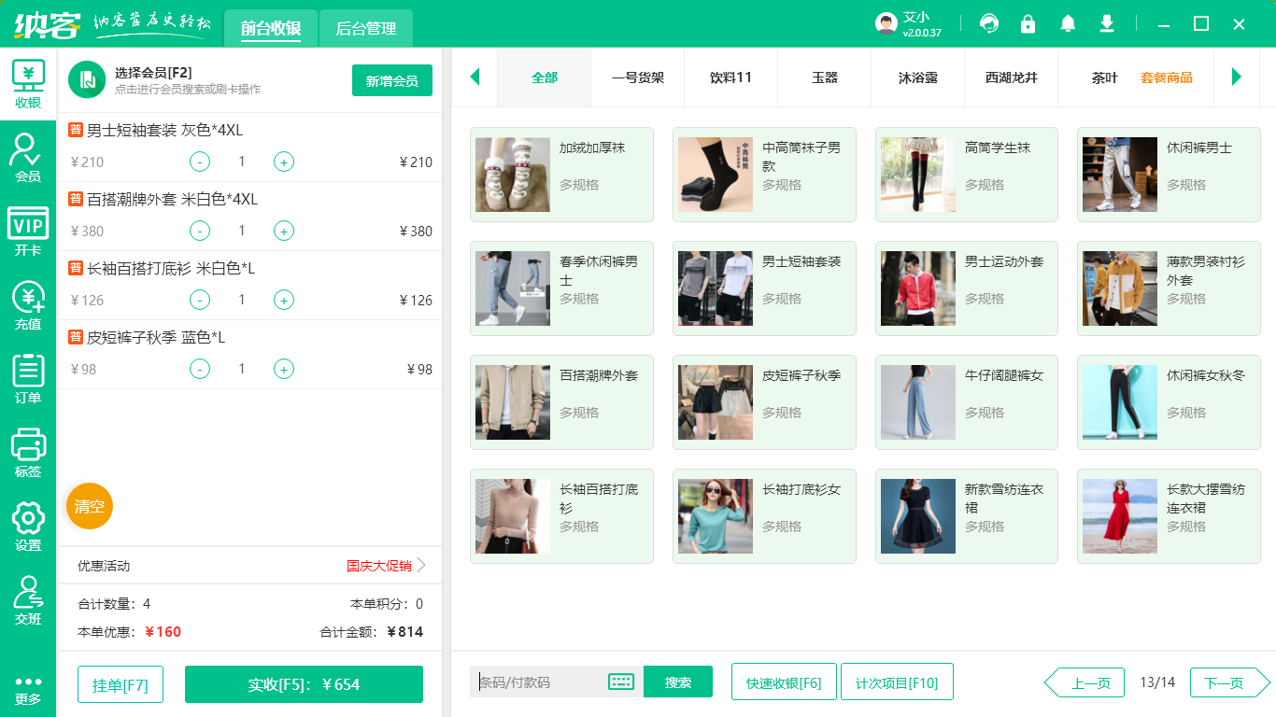The height and width of the screenshot is (717, 1276).
Task: Select the 春季休闲裤男士 product card
Action: 561,288
